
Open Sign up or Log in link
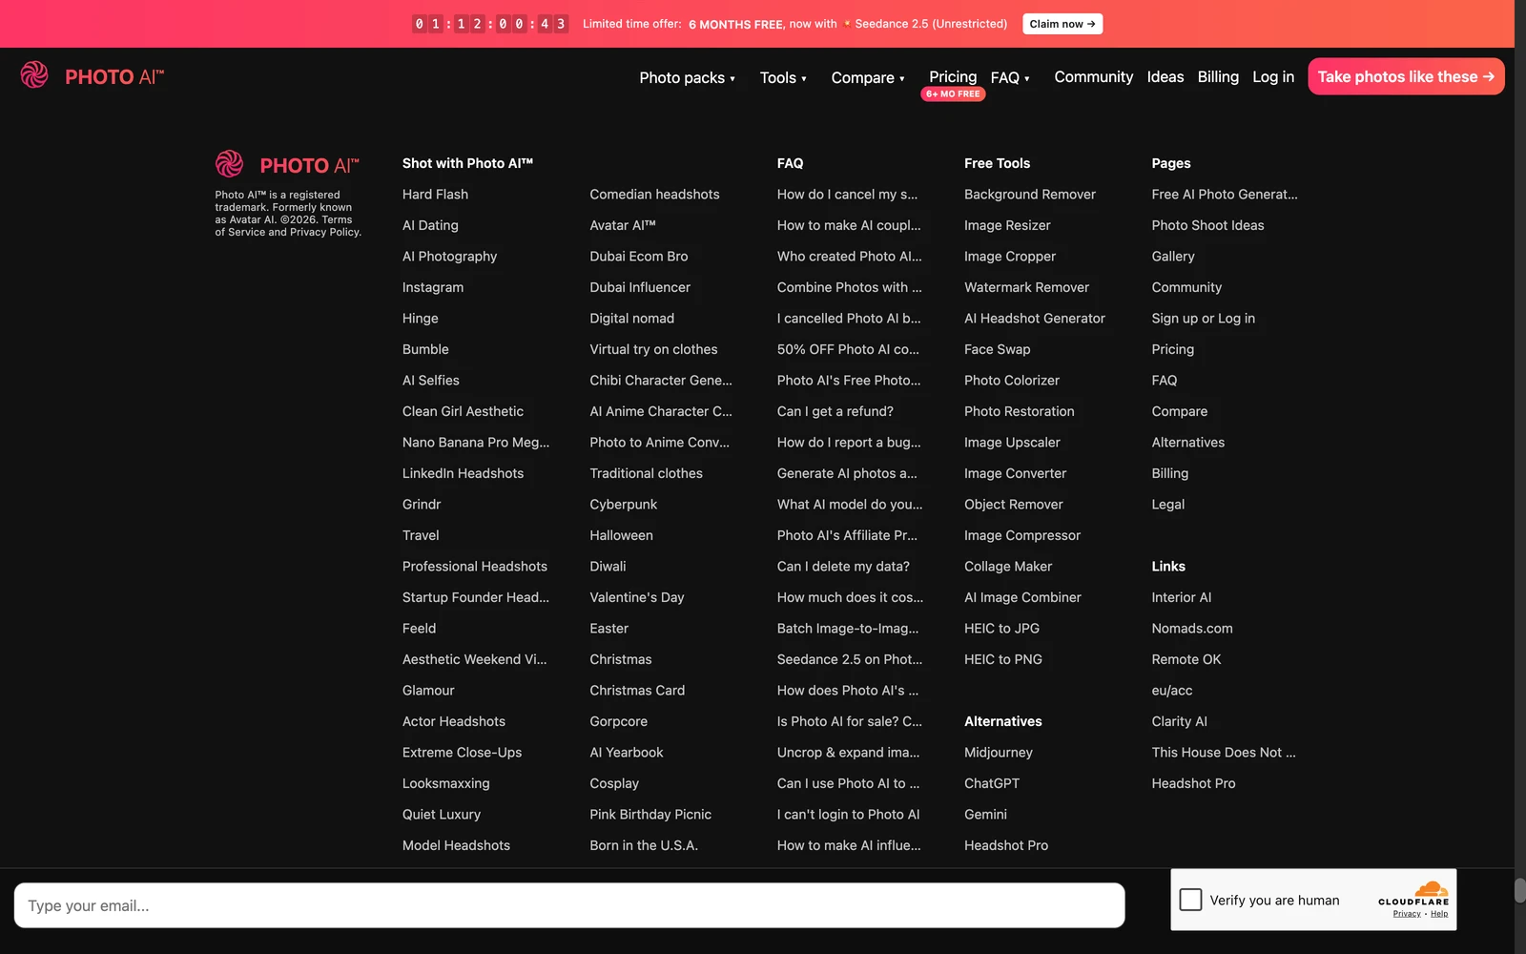[1203, 319]
